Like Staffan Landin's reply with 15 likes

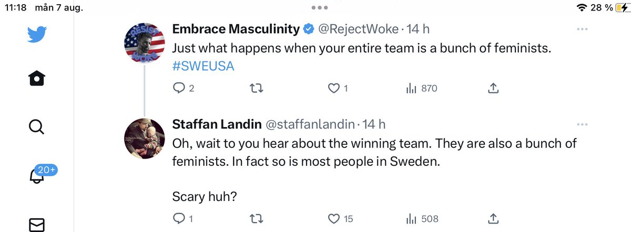[x=340, y=218]
